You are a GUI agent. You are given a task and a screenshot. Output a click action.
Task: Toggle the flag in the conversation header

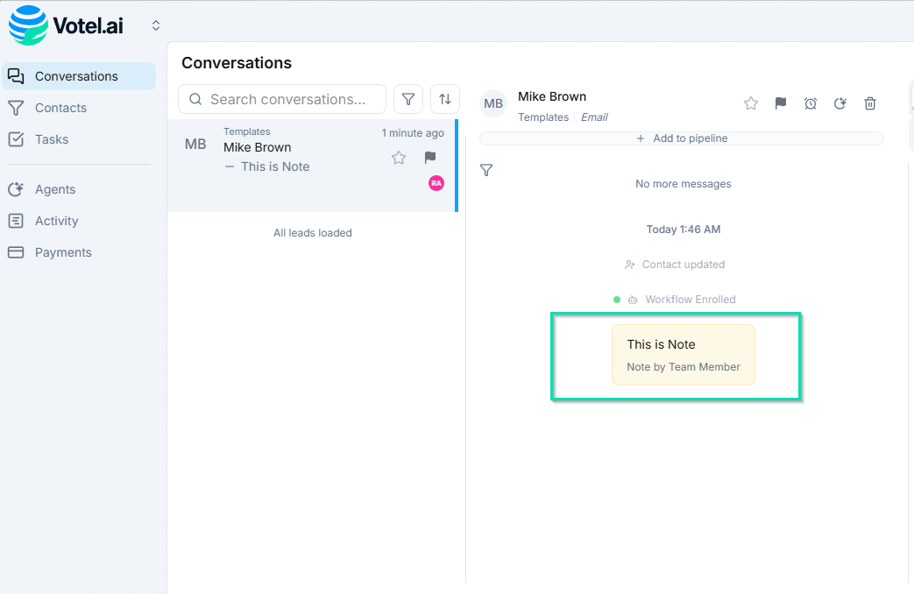780,103
